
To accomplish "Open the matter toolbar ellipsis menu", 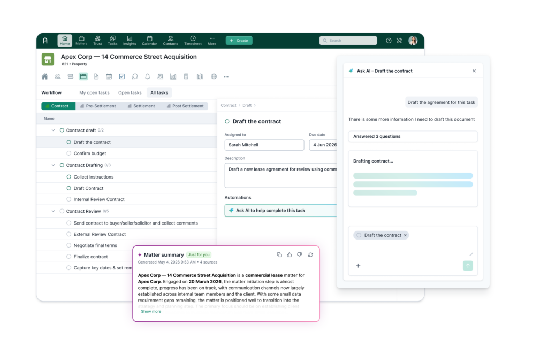I will click(x=226, y=76).
